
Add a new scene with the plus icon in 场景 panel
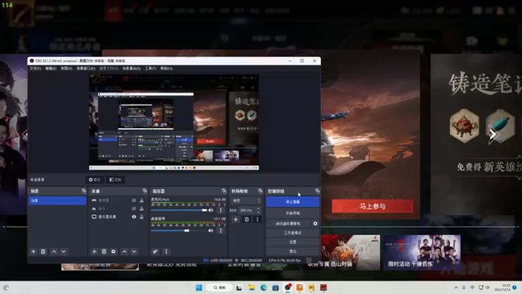pyautogui.click(x=33, y=252)
